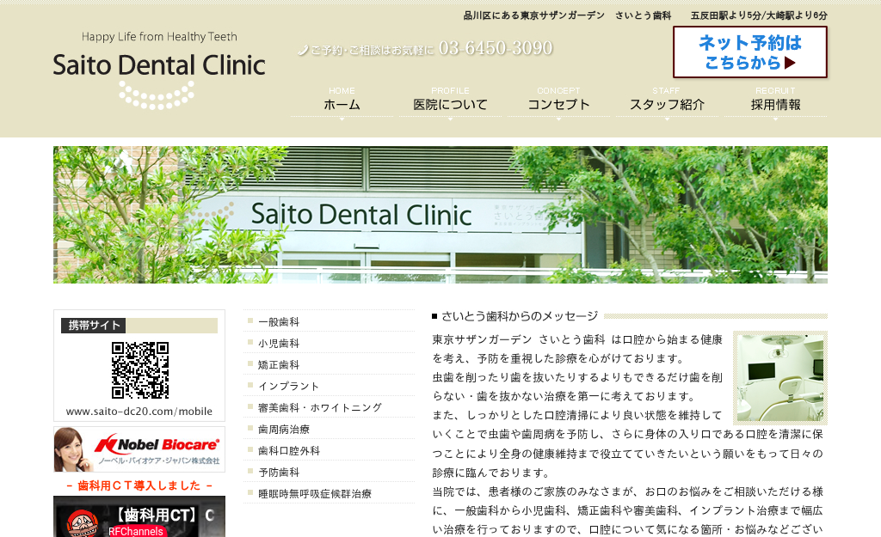Click the 五反田駅より5分/大崎駅より6分 text
This screenshot has height=537, width=881.
[759, 15]
